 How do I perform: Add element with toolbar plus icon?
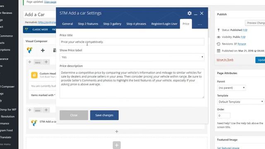coord(43,50)
